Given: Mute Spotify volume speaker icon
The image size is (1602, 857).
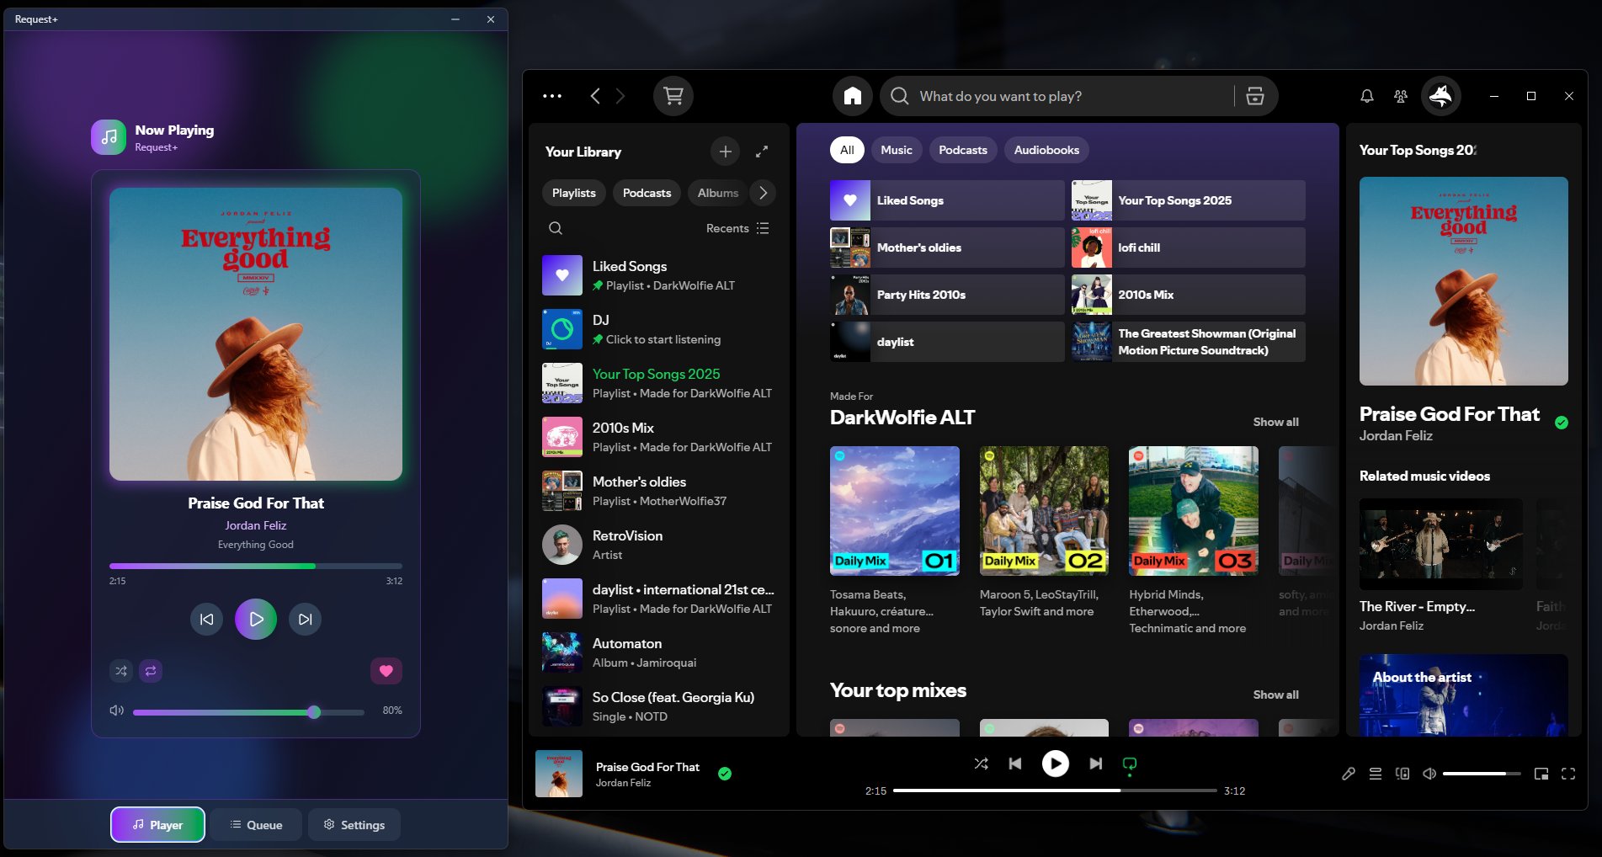Looking at the screenshot, I should click(x=1429, y=774).
